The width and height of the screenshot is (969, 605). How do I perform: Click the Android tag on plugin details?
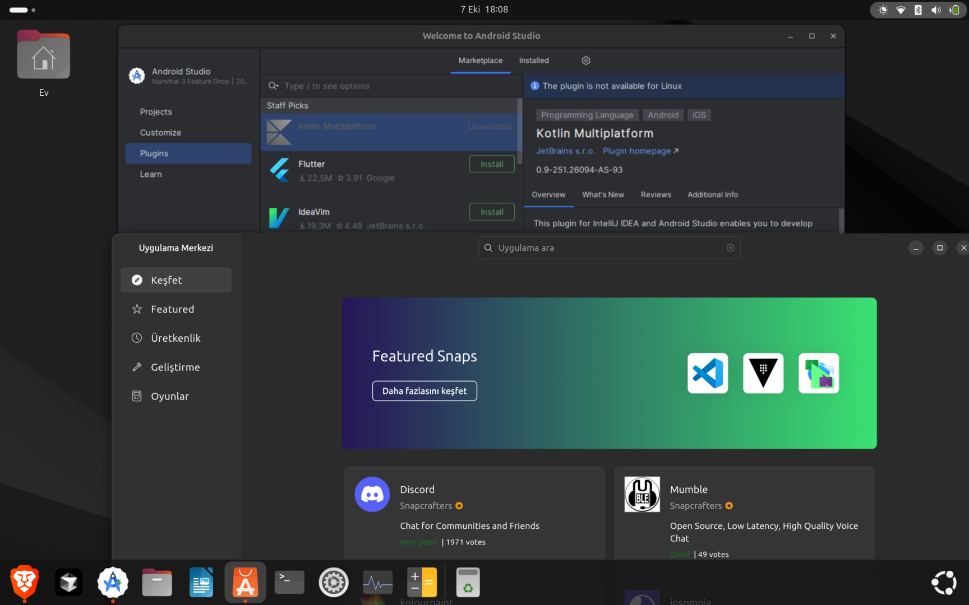click(663, 115)
